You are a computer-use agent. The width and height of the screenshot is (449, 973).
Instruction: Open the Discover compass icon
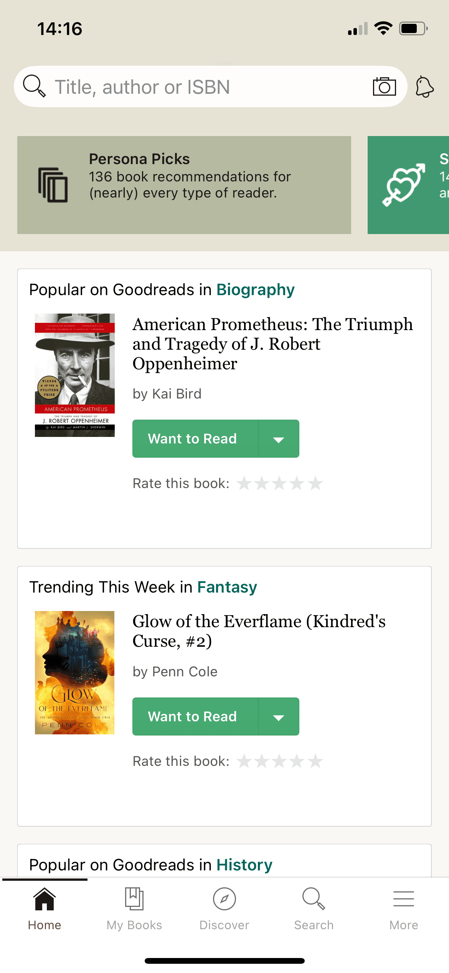click(224, 899)
